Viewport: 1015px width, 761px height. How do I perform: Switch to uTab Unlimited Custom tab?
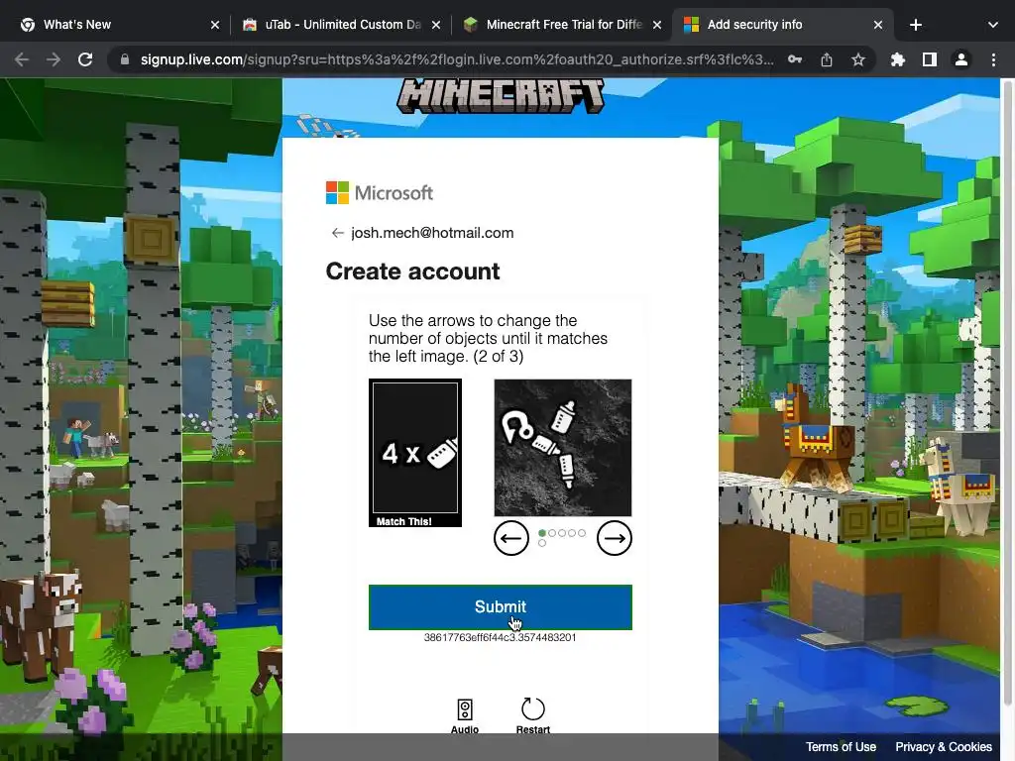point(341,25)
